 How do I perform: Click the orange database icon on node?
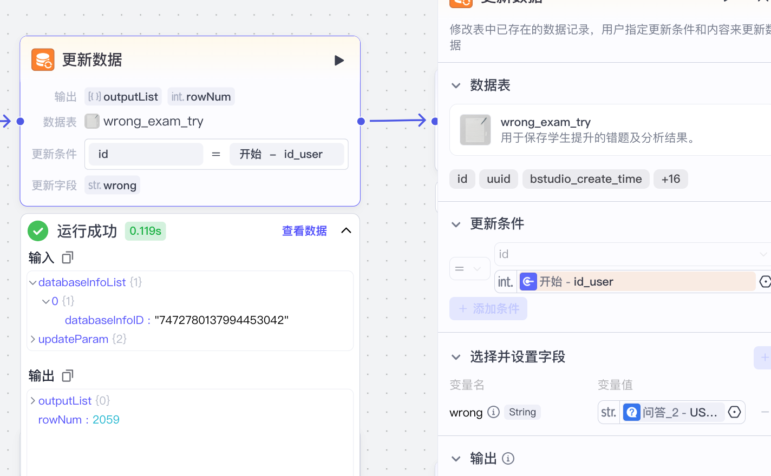tap(43, 59)
